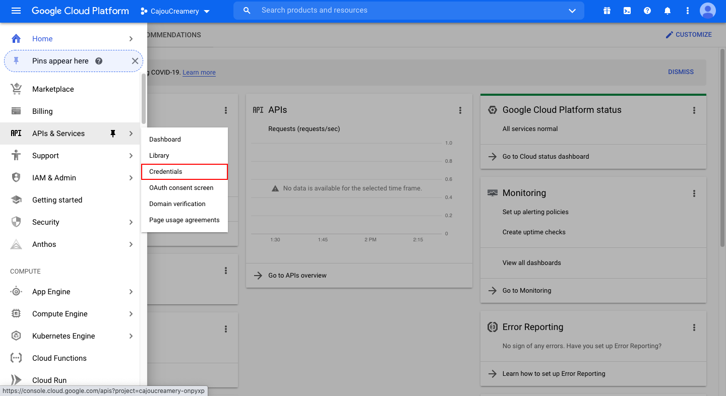
Task: Open APIs card three-dot options menu
Action: click(x=460, y=110)
